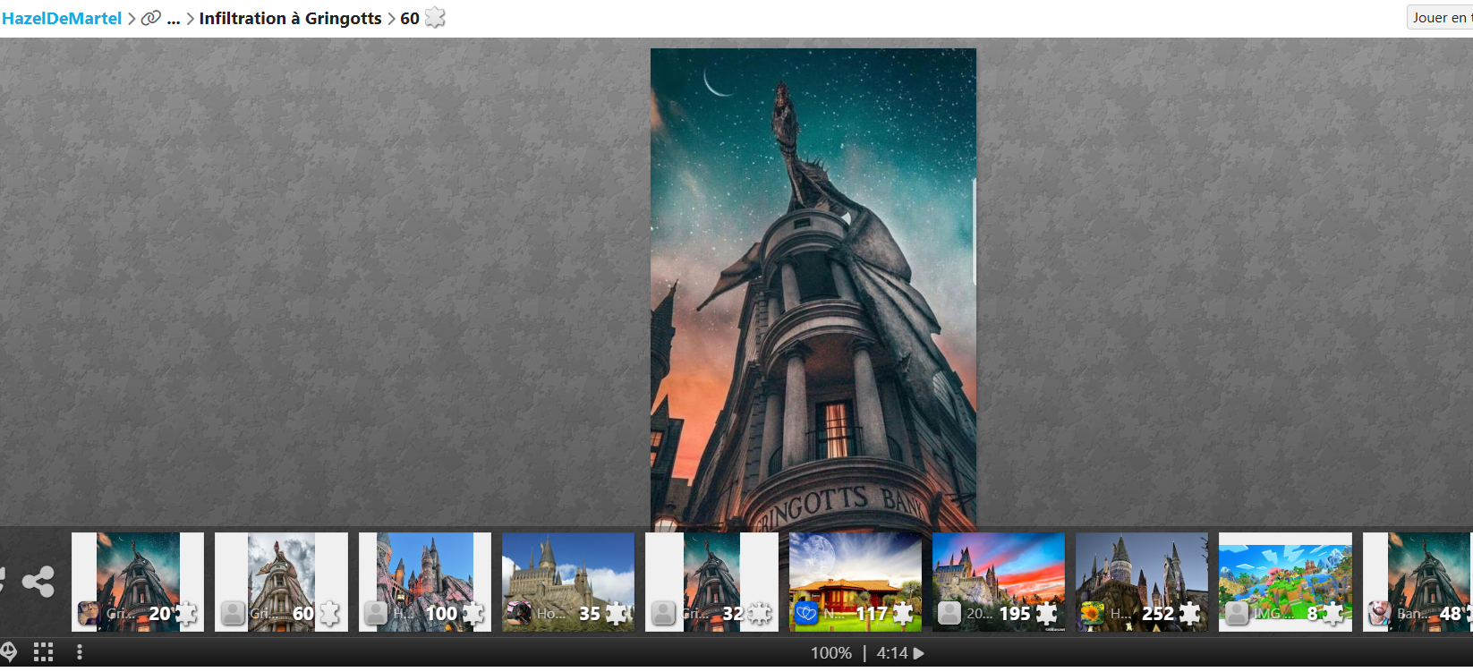Image resolution: width=1473 pixels, height=672 pixels.
Task: Click the "4:14" elapsed time
Action: point(892,653)
